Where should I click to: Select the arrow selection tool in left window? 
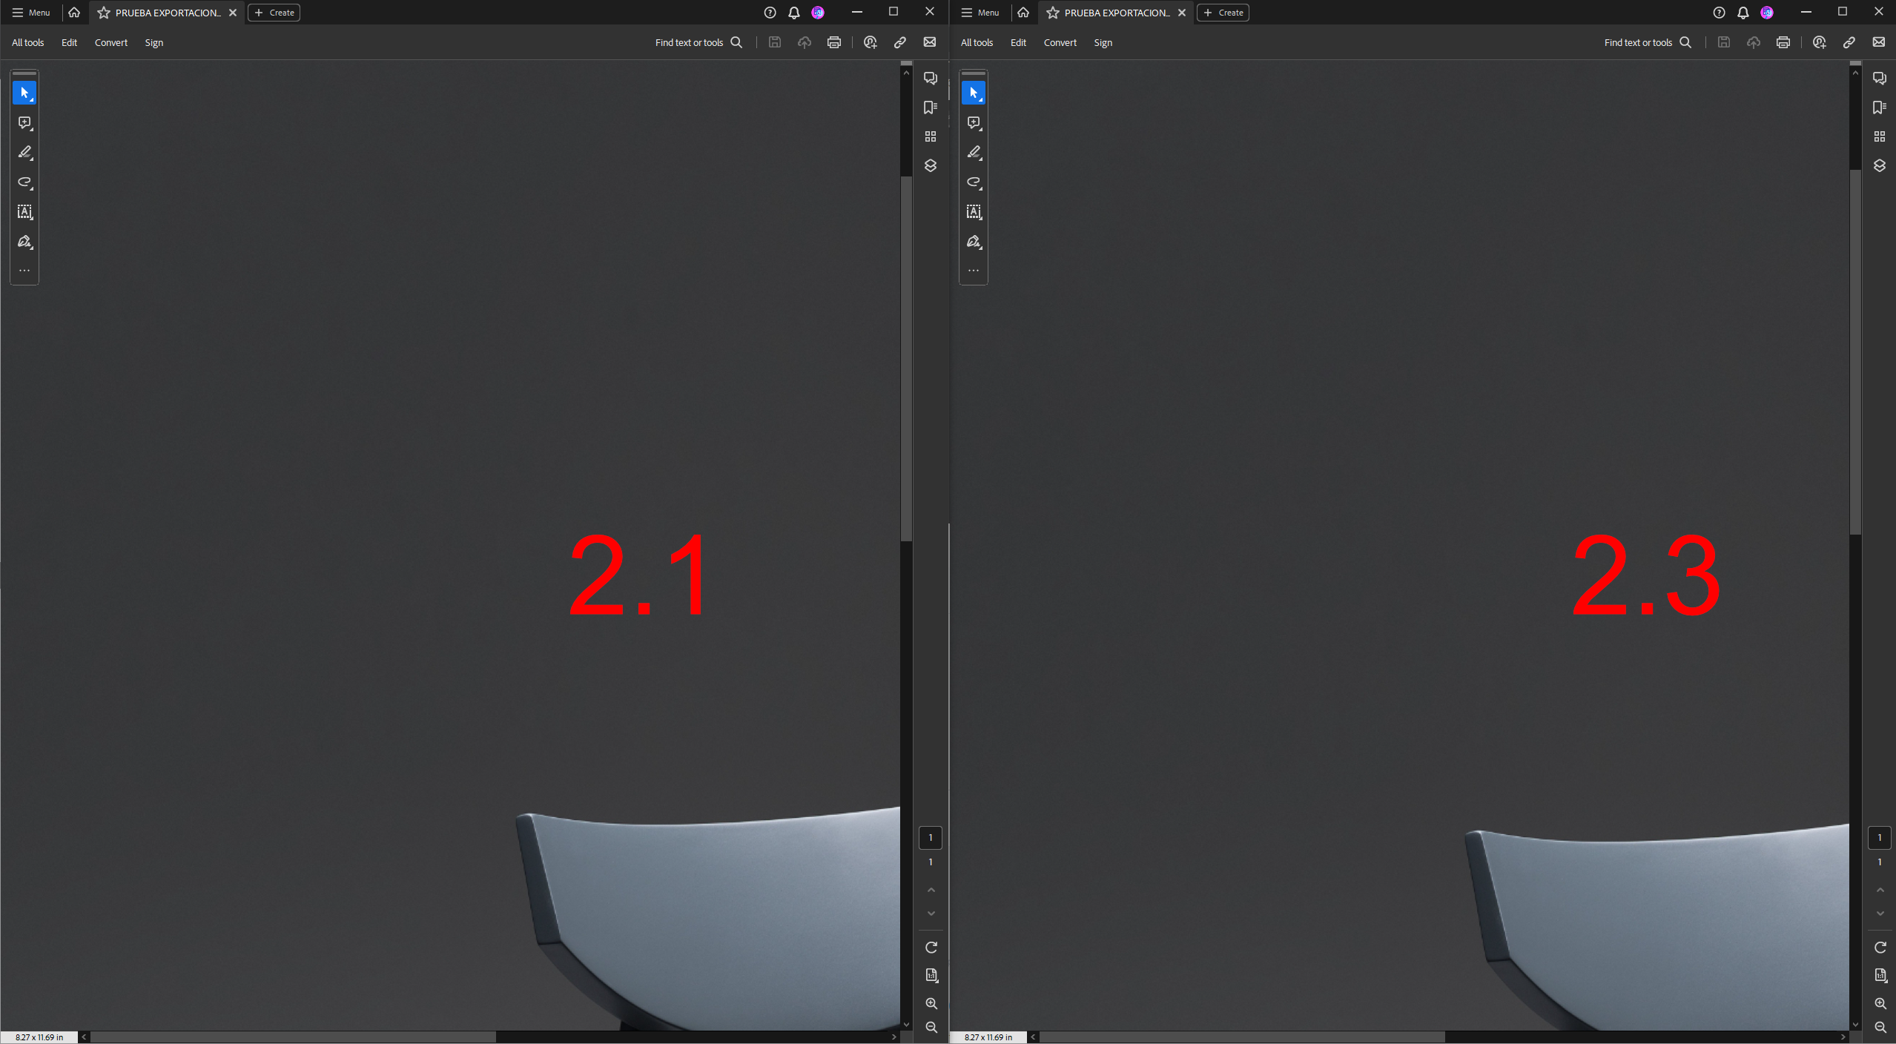(24, 93)
